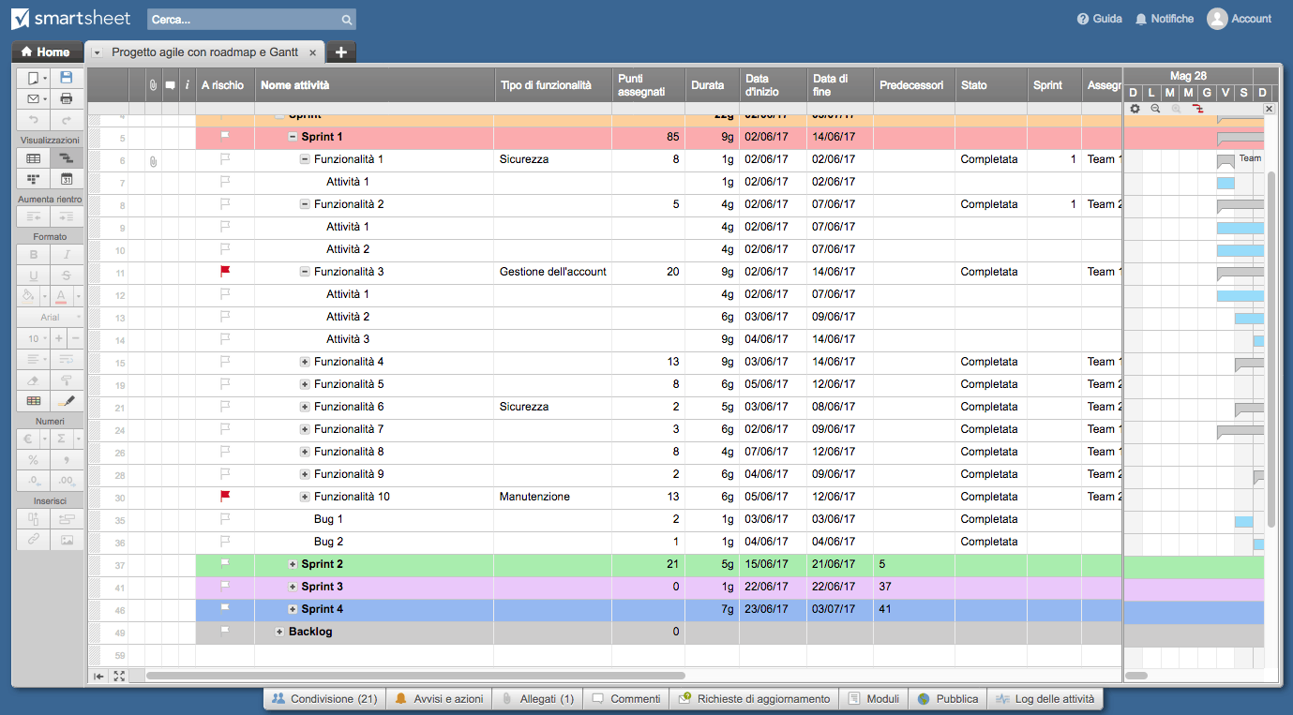Click Pubblica in the bottom bar
The image size is (1293, 715).
coord(950,698)
